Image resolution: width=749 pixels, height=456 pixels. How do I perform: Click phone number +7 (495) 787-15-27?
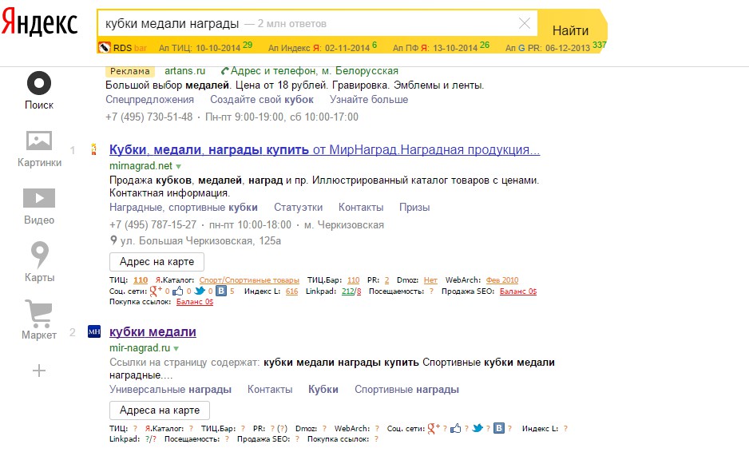click(153, 224)
